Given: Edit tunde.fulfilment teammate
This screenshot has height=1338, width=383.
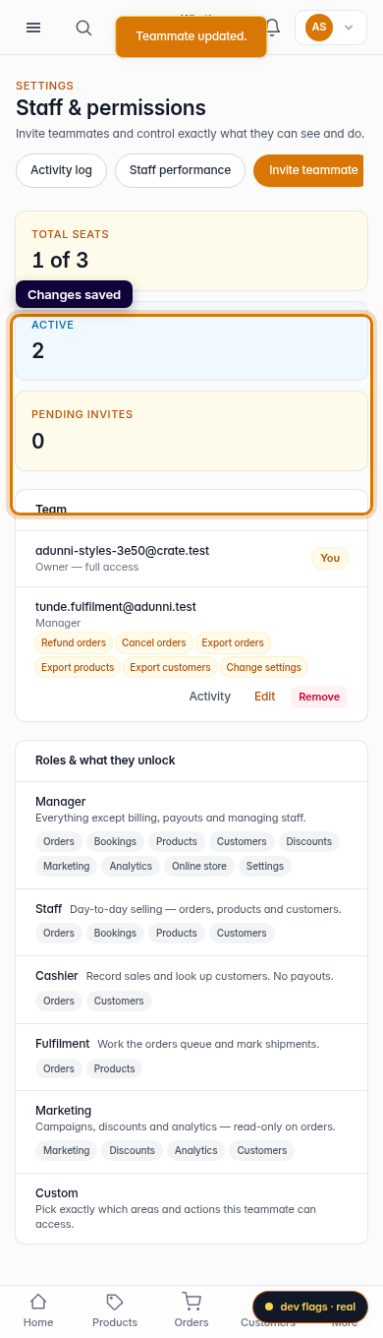Looking at the screenshot, I should pyautogui.click(x=264, y=697).
